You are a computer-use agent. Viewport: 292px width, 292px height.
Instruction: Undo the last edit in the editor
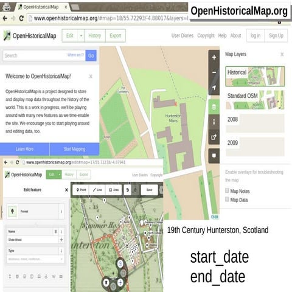[128, 190]
